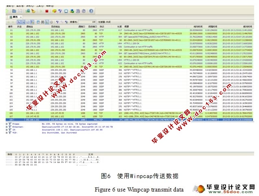Sort by the 源地址 column header
259x196 pixels.
click(29, 26)
